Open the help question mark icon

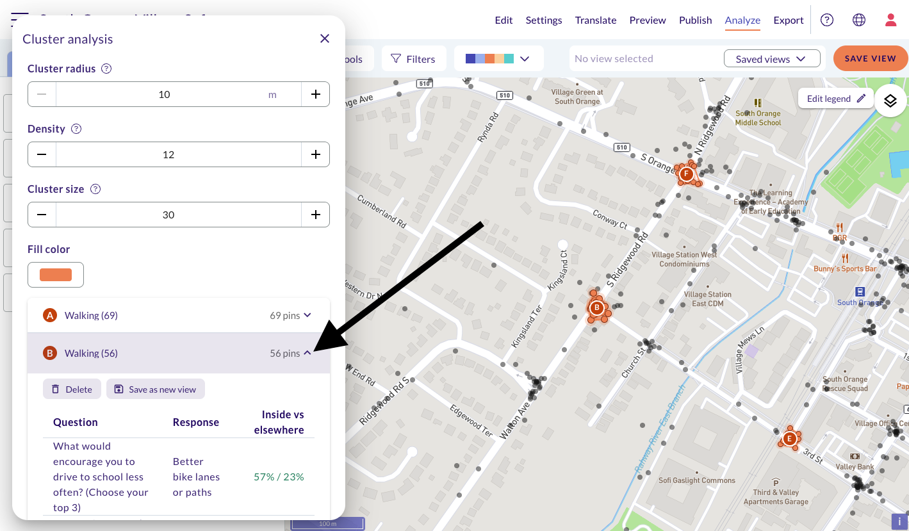click(827, 20)
